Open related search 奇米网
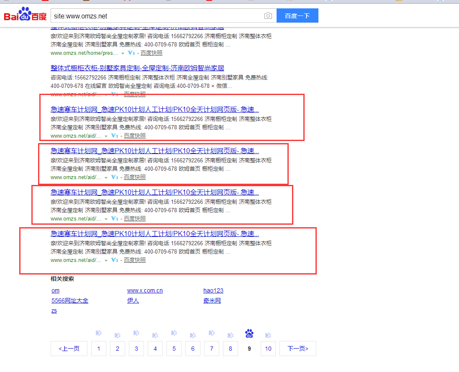The width and height of the screenshot is (459, 372). point(212,300)
